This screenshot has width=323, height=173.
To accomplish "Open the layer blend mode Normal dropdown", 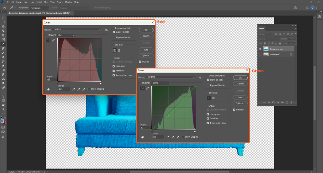I will [269, 39].
